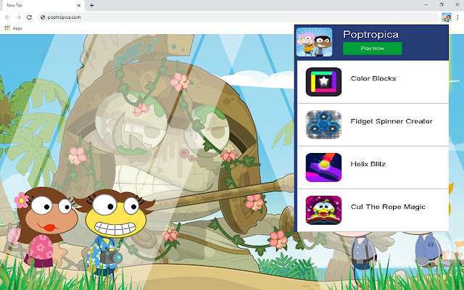Reload the current page
The image size is (464, 290).
(x=29, y=17)
